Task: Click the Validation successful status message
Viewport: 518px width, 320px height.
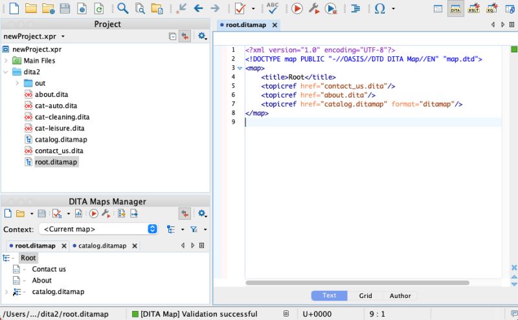Action: 199,314
